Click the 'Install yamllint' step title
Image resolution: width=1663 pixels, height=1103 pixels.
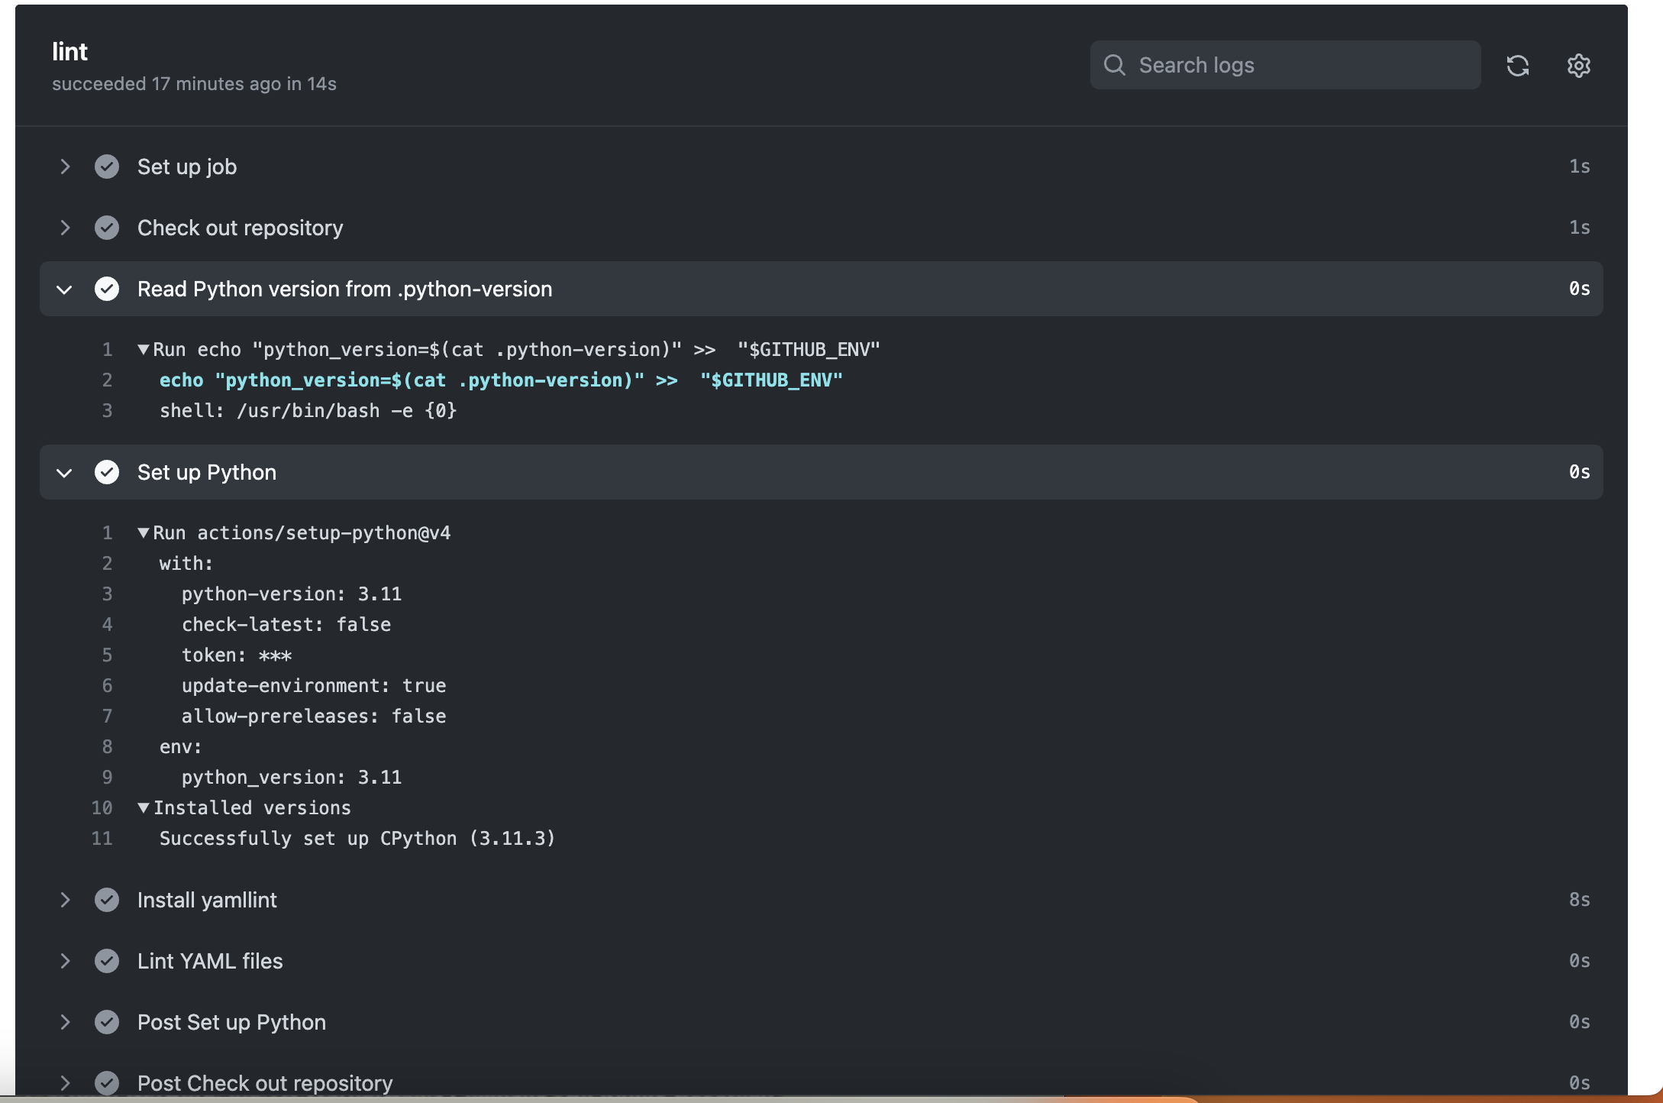point(207,900)
